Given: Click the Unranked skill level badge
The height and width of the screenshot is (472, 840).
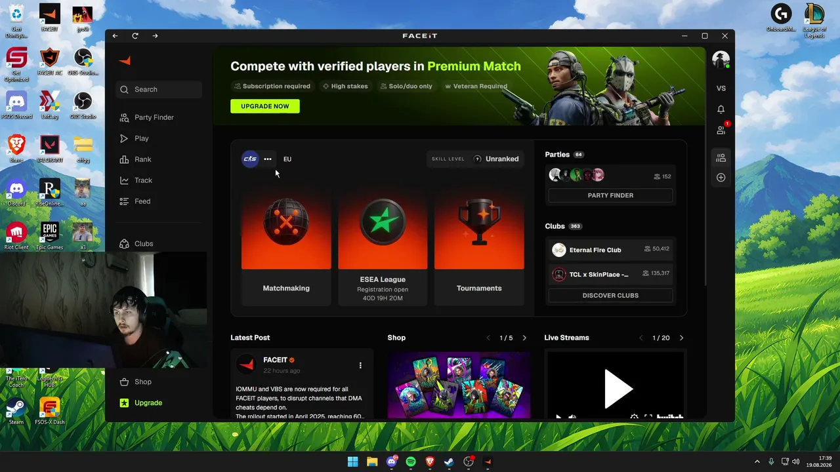Looking at the screenshot, I should 476,159.
